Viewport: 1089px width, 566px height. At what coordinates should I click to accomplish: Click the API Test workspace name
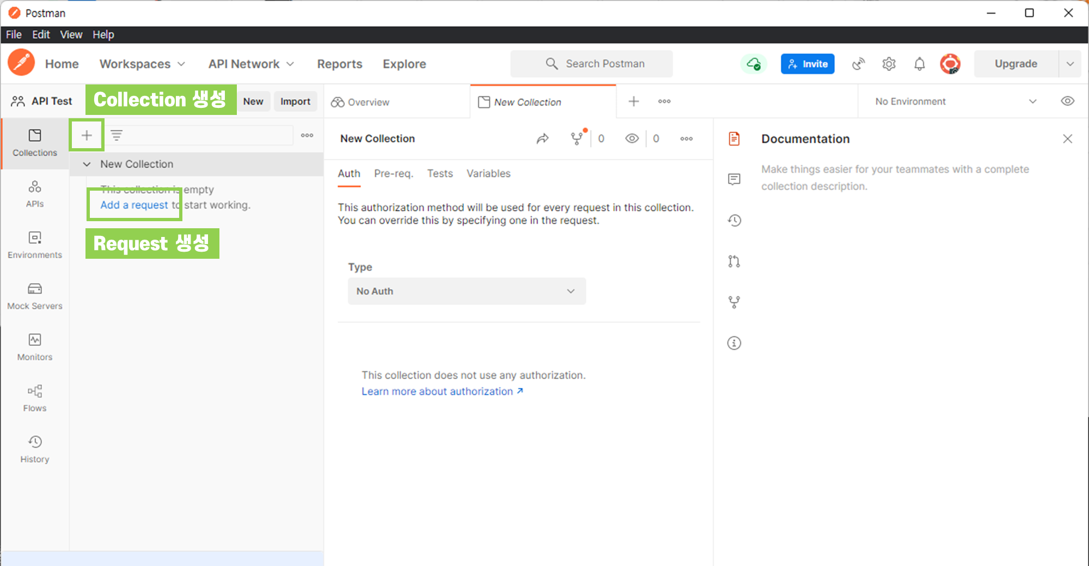51,101
